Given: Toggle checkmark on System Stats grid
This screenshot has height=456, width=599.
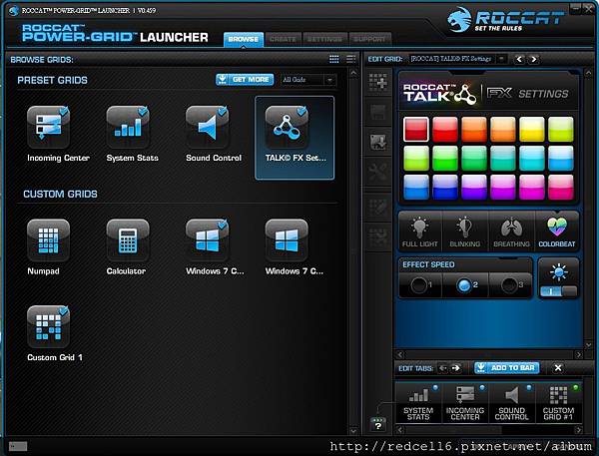Looking at the screenshot, I should 143,111.
